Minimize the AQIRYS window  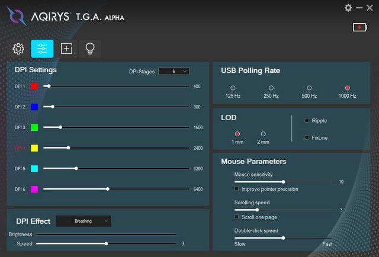(x=359, y=8)
